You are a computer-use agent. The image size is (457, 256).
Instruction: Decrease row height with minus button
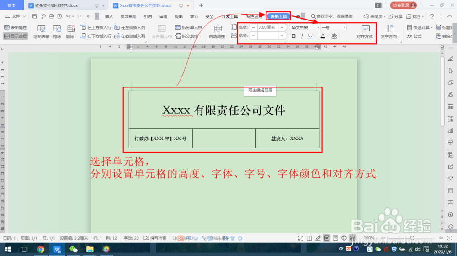(254, 27)
